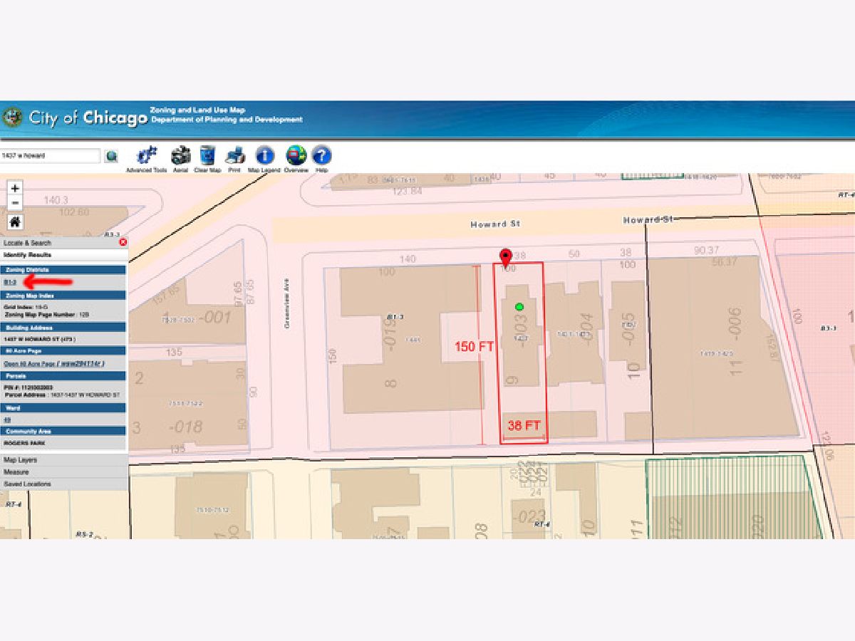855x641 pixels.
Task: Return to the home map extent
Action: click(x=15, y=222)
